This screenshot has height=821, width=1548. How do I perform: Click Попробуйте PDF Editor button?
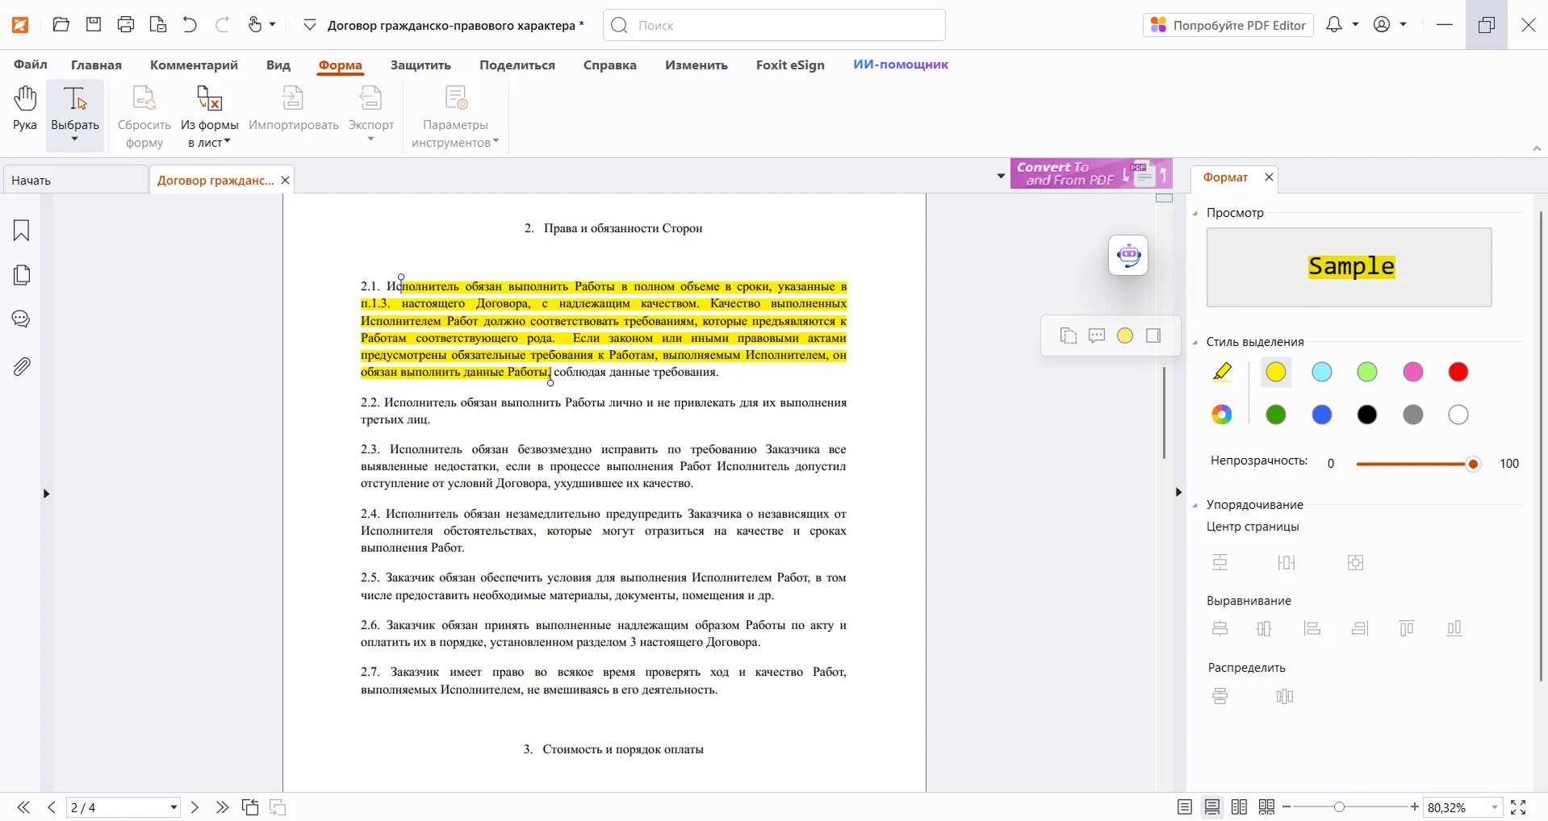(1228, 25)
